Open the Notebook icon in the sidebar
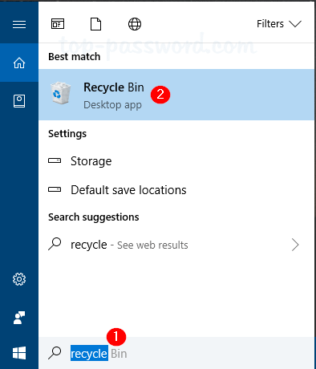 (x=19, y=101)
